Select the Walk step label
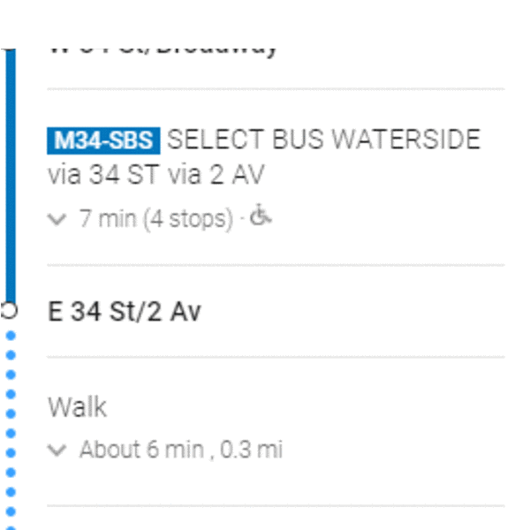The height and width of the screenshot is (530, 530). tap(77, 407)
